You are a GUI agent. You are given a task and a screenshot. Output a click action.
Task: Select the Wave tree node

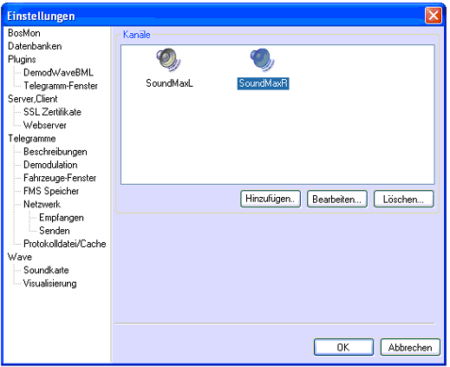click(20, 257)
